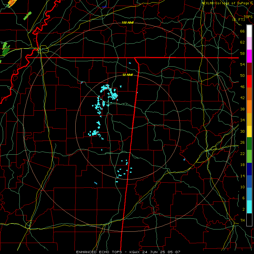
Task: Click the "50 NMI" range ring label
Action: coord(128,75)
